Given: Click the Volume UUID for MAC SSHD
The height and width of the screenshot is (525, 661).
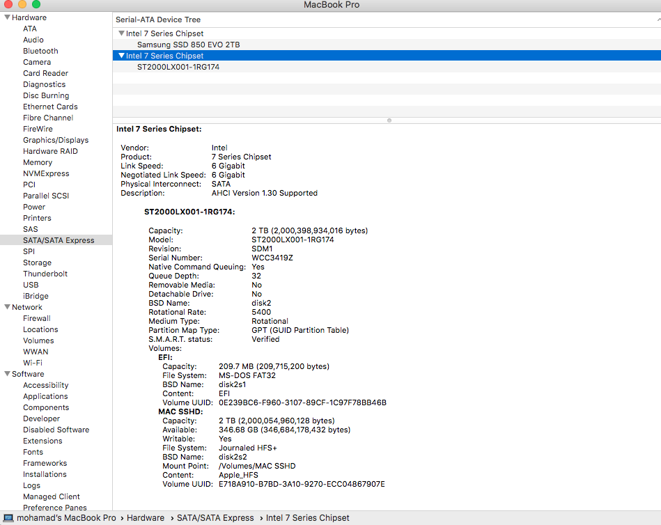Looking at the screenshot, I should pyautogui.click(x=302, y=484).
